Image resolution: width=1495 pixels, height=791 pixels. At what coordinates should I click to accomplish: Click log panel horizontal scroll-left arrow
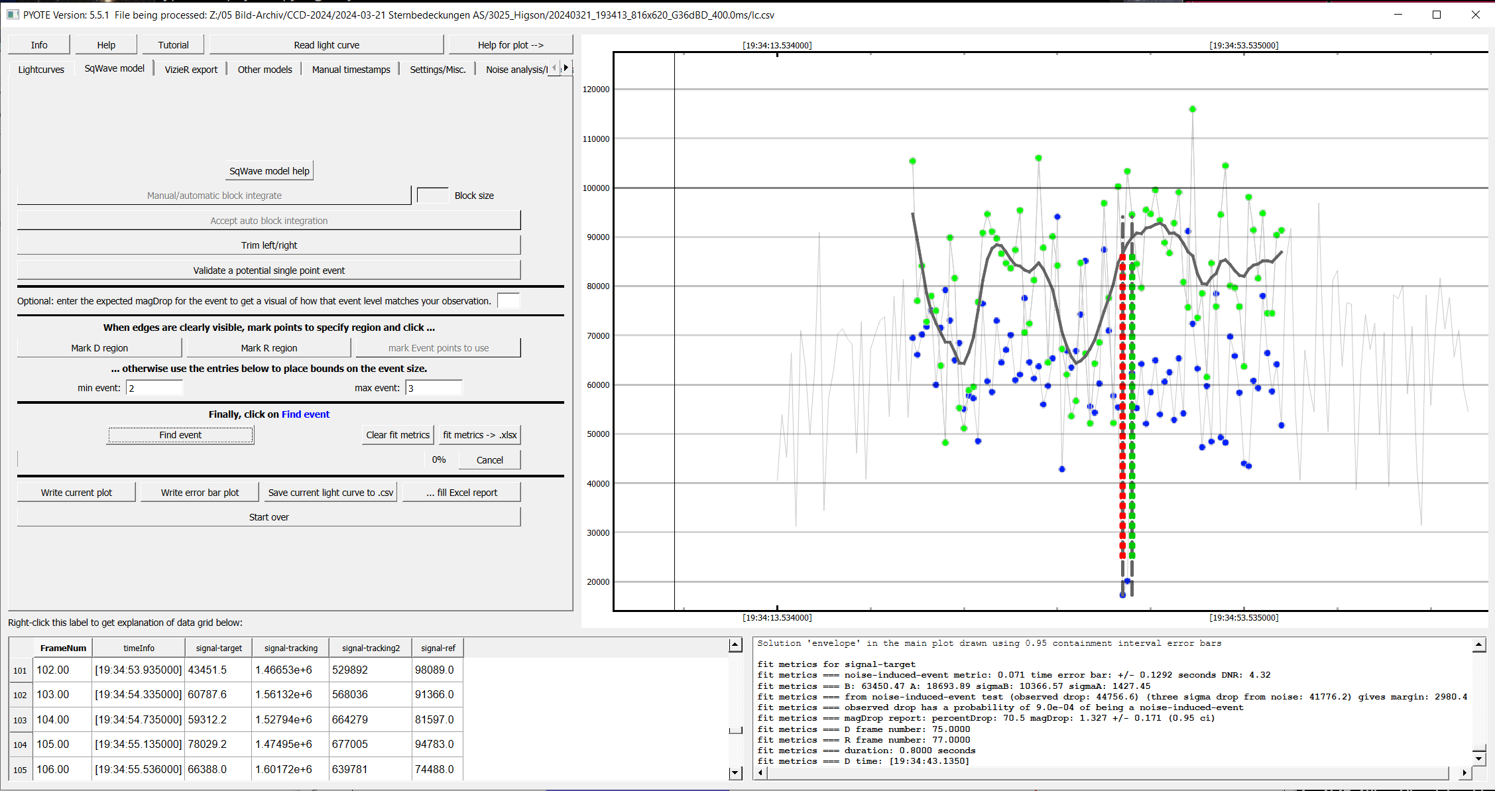pyautogui.click(x=760, y=772)
